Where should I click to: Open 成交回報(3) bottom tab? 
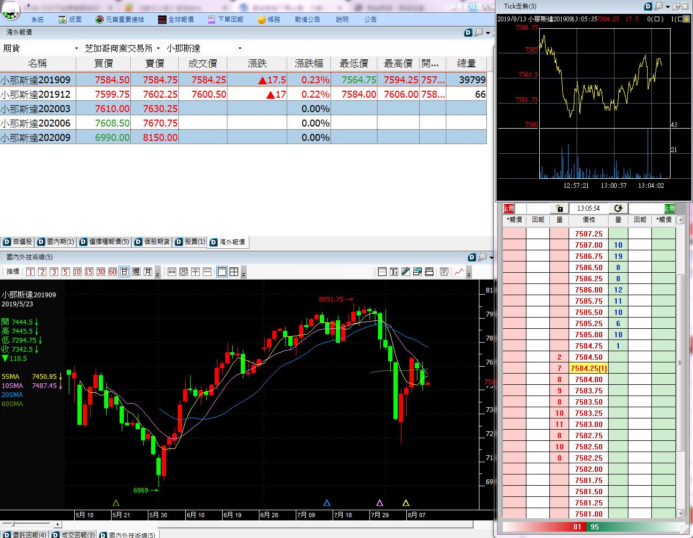(73, 534)
